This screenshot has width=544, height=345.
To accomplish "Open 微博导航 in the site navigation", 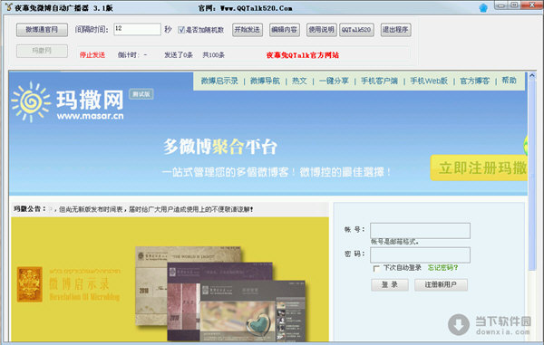I will pyautogui.click(x=265, y=81).
